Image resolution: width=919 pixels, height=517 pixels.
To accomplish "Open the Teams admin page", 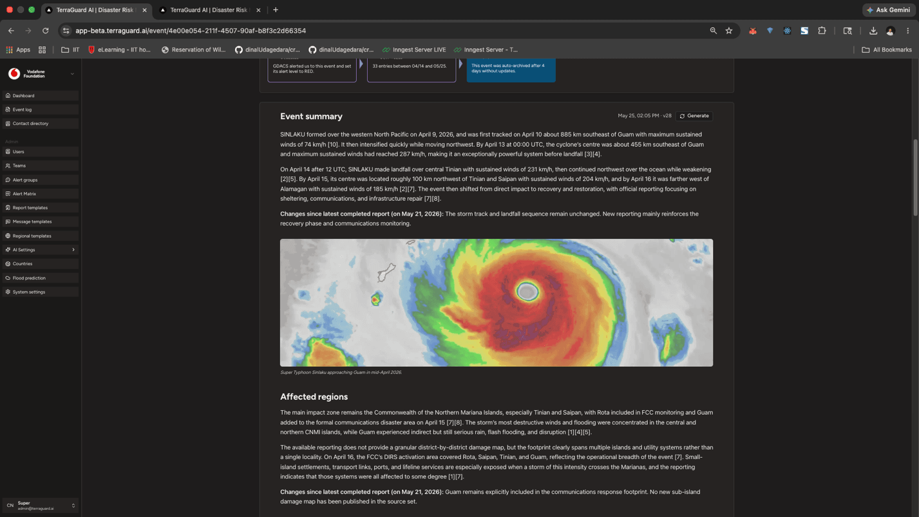I will [x=41, y=165].
